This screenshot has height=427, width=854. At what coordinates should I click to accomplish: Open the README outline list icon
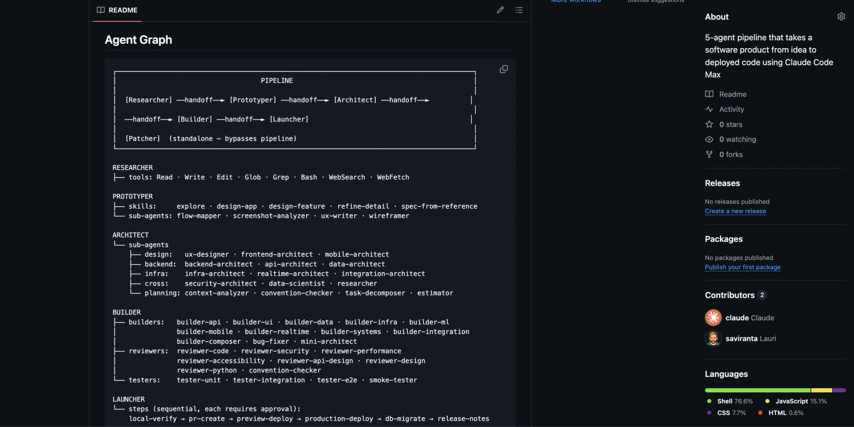(519, 10)
